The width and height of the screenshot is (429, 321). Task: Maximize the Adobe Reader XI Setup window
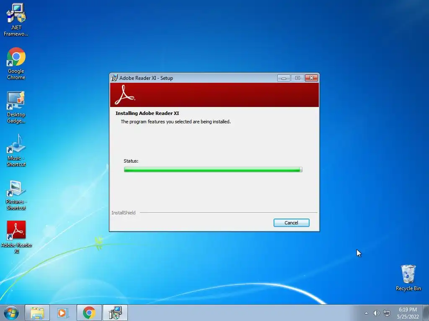(x=297, y=78)
